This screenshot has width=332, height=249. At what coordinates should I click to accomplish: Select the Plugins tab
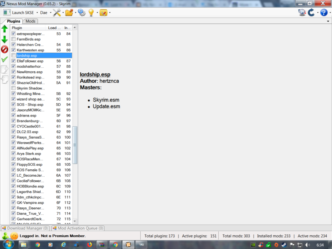[14, 21]
